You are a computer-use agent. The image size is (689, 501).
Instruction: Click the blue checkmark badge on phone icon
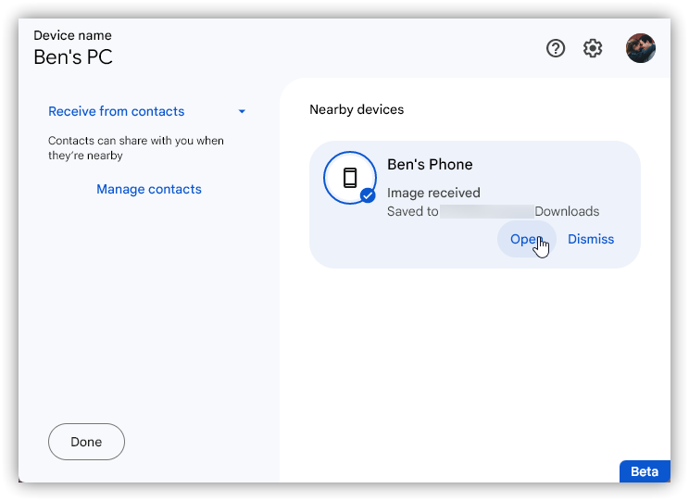pos(368,195)
